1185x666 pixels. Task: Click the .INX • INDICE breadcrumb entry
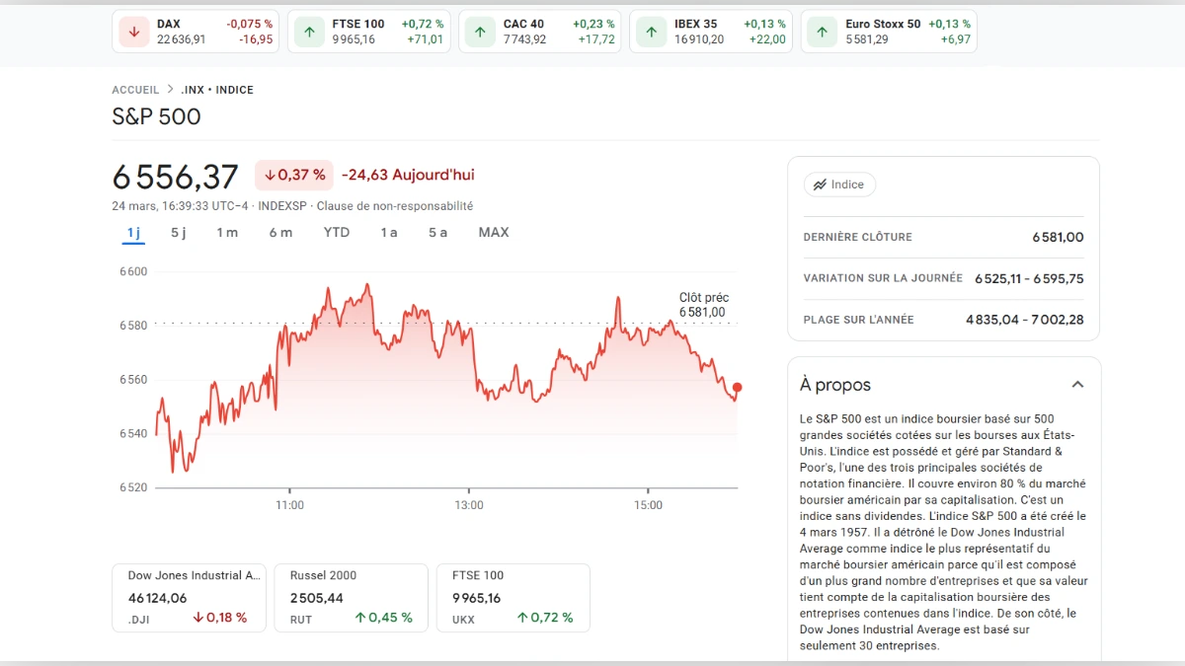click(x=217, y=89)
